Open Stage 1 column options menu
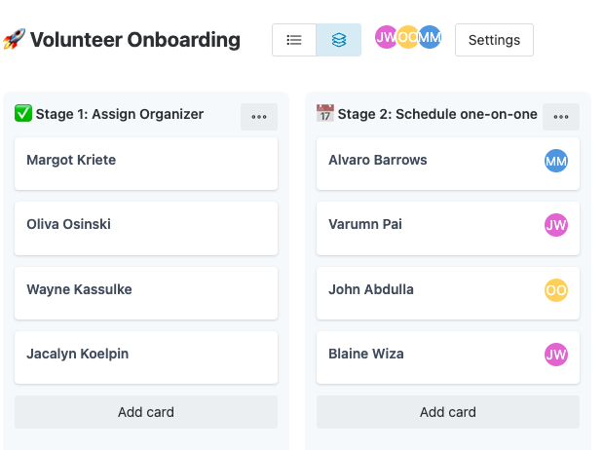 coord(259,117)
